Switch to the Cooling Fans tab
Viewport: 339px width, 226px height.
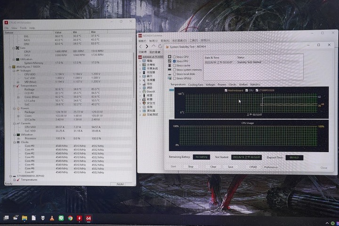(x=196, y=85)
